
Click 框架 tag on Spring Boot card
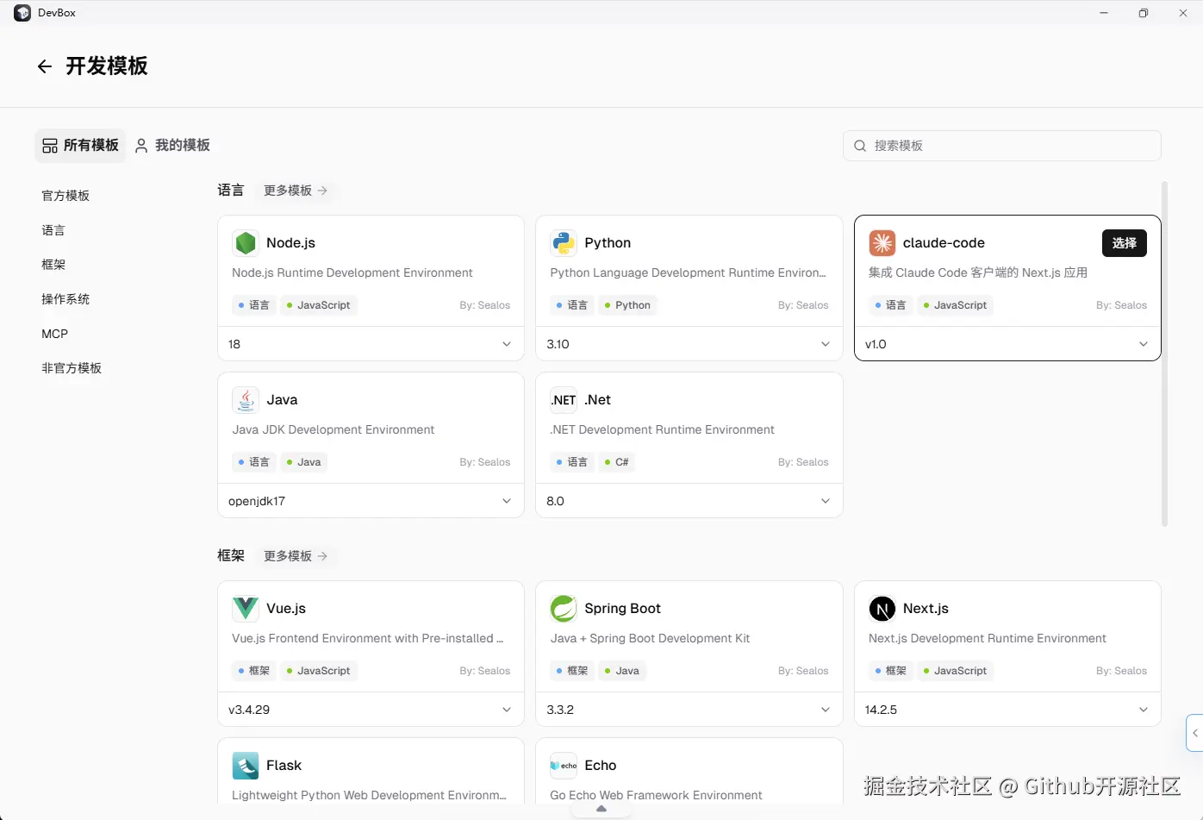click(x=572, y=671)
